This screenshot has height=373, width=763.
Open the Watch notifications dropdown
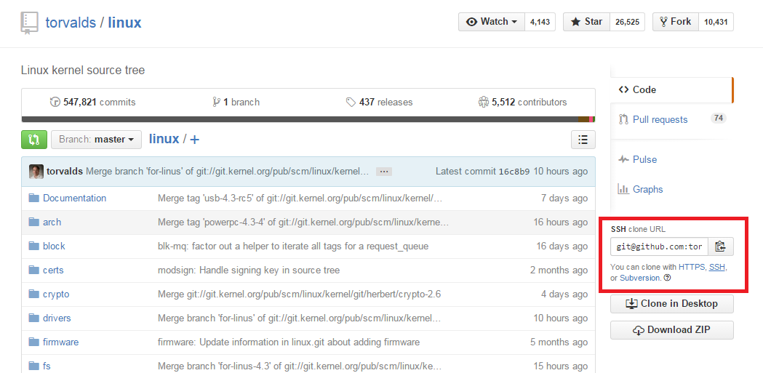(x=492, y=22)
